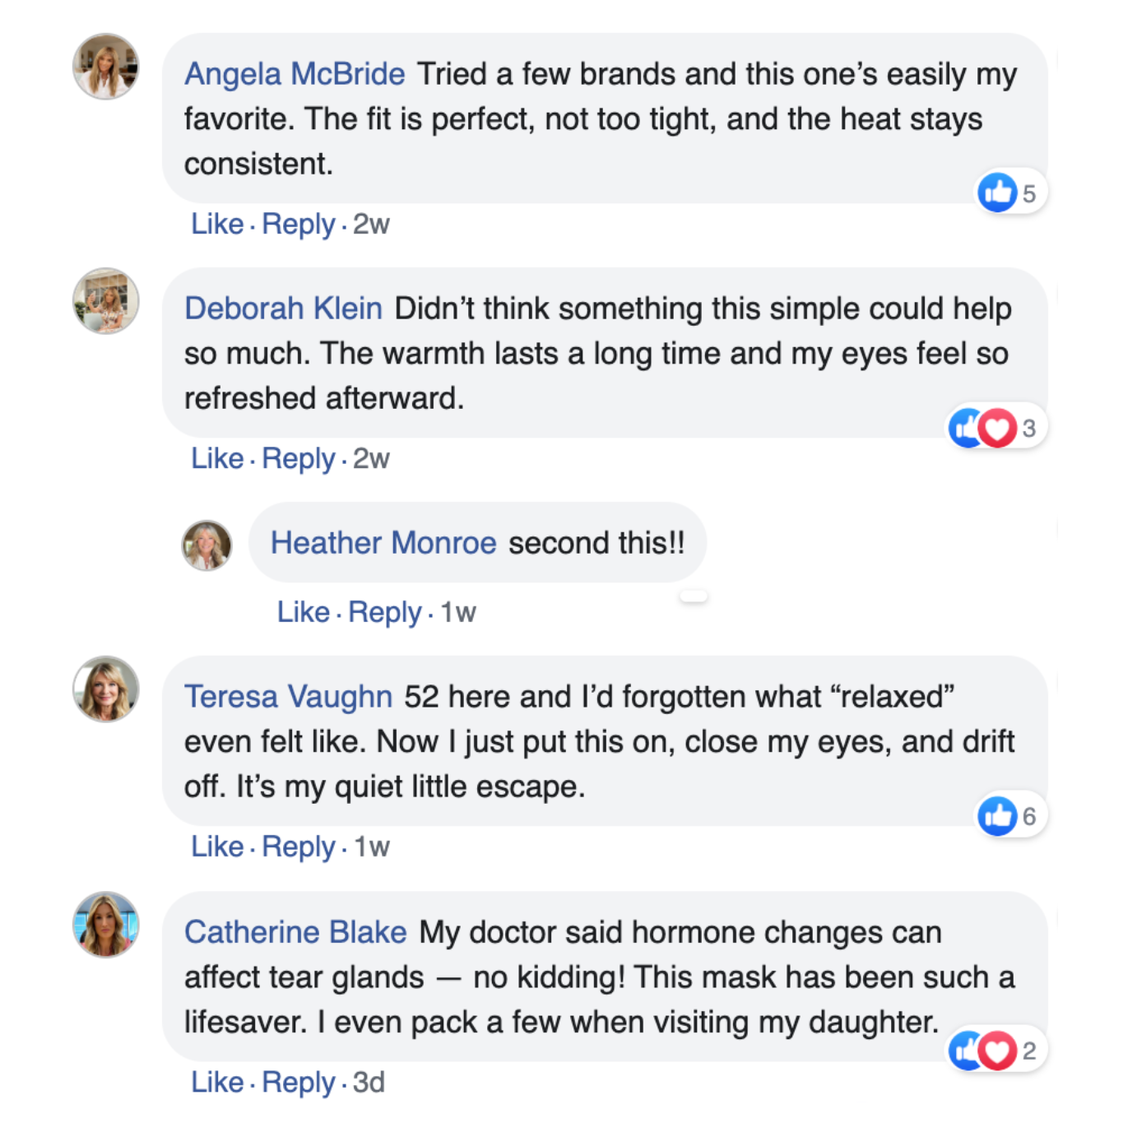The height and width of the screenshot is (1123, 1123).
Task: Open Deborah Klein's avatar photo
Action: coord(105,301)
